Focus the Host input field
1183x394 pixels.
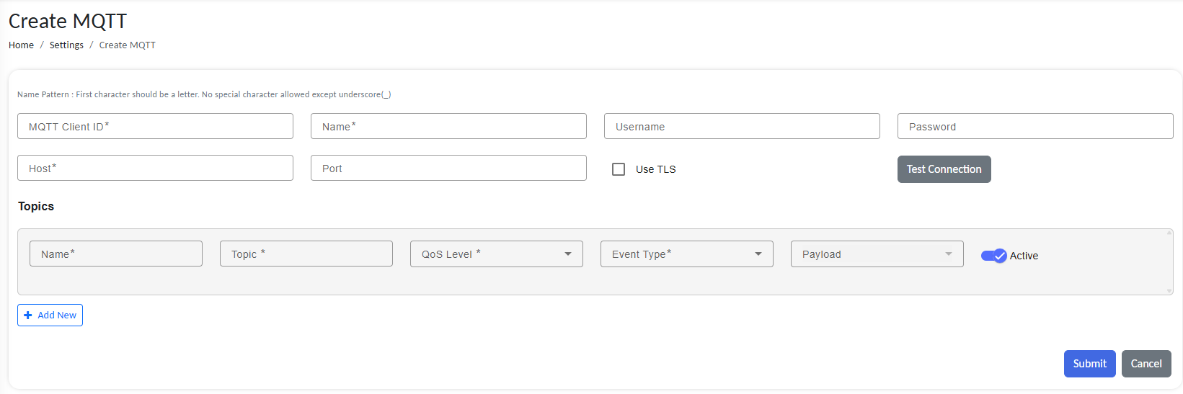155,168
